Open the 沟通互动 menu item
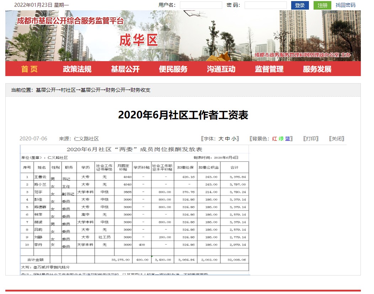This screenshot has width=374, height=294. [x=221, y=69]
